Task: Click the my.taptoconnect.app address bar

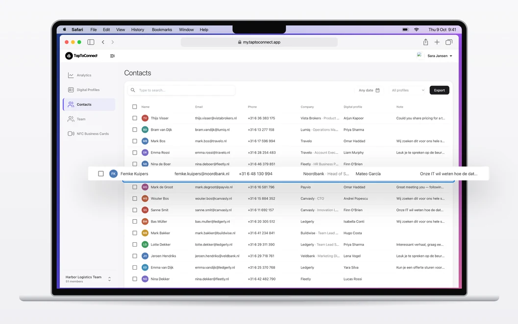Action: 259,42
